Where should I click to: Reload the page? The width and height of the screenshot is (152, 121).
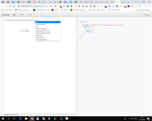click(10, 6)
